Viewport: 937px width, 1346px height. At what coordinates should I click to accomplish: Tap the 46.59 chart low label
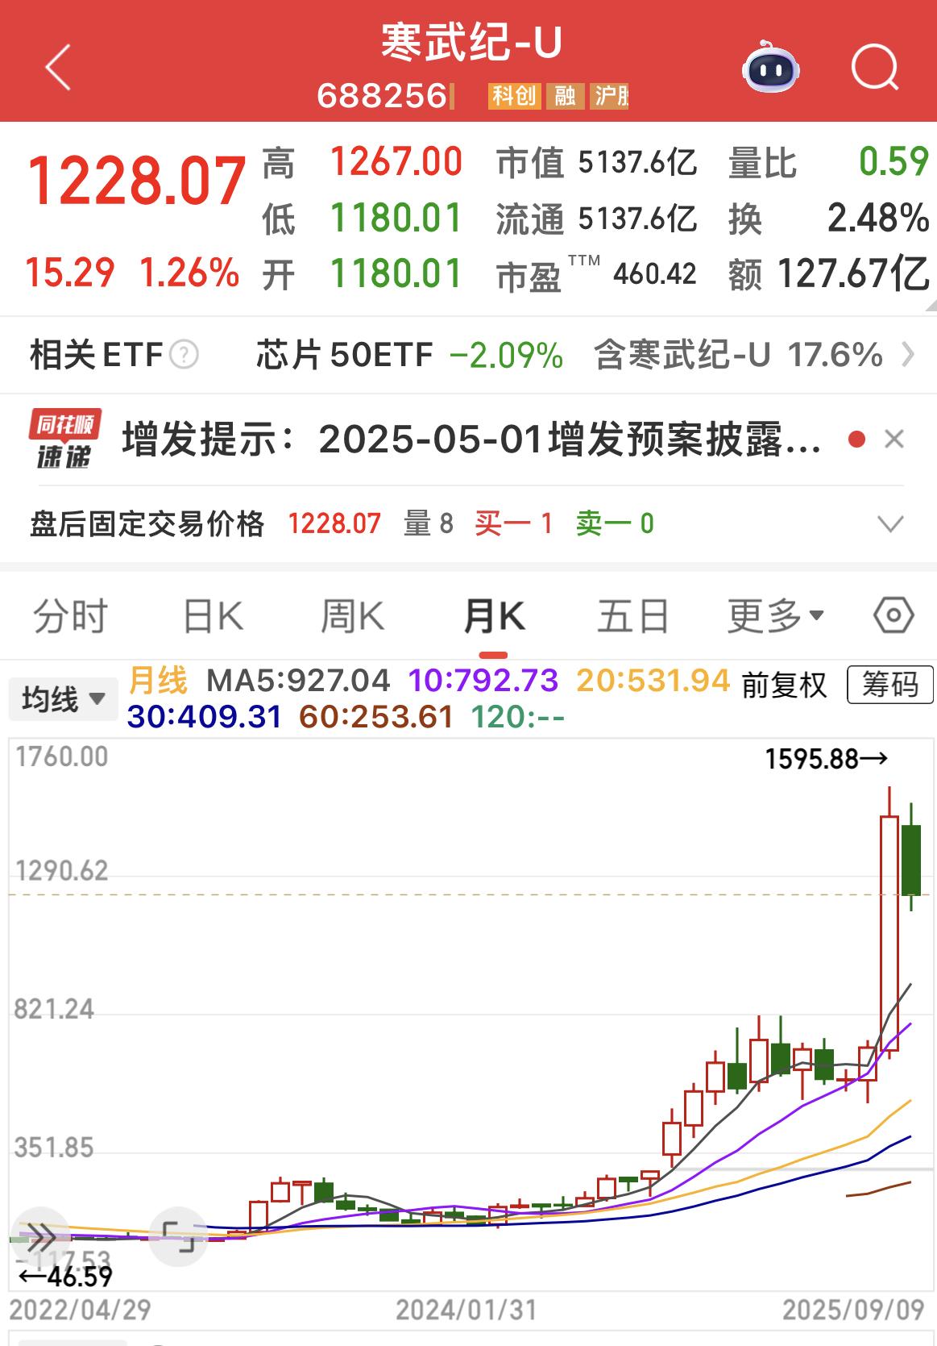66,1277
